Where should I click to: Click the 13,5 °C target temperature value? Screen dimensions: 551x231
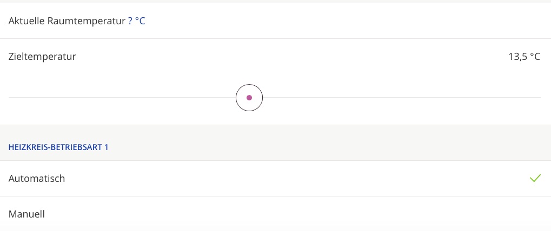[x=523, y=56]
